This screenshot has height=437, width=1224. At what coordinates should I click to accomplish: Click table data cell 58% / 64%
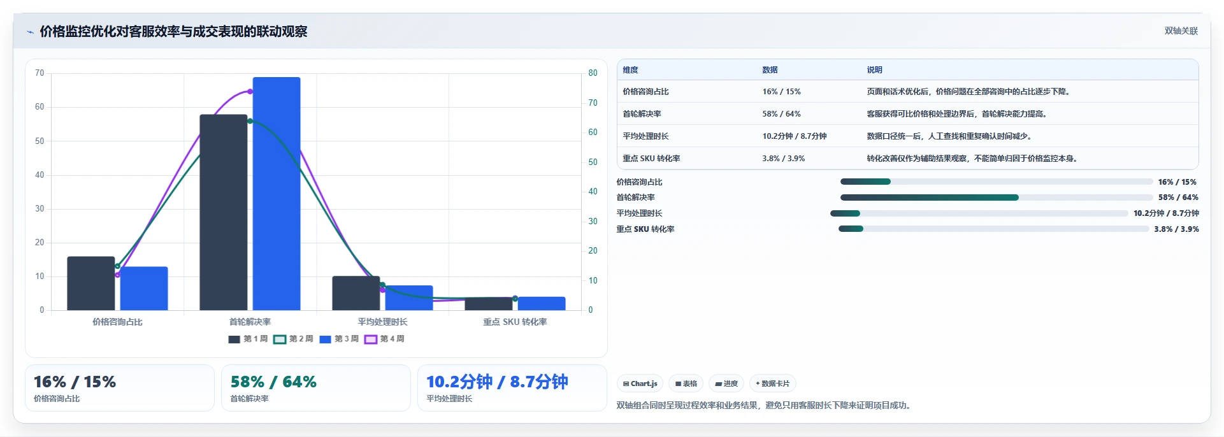[x=781, y=114]
